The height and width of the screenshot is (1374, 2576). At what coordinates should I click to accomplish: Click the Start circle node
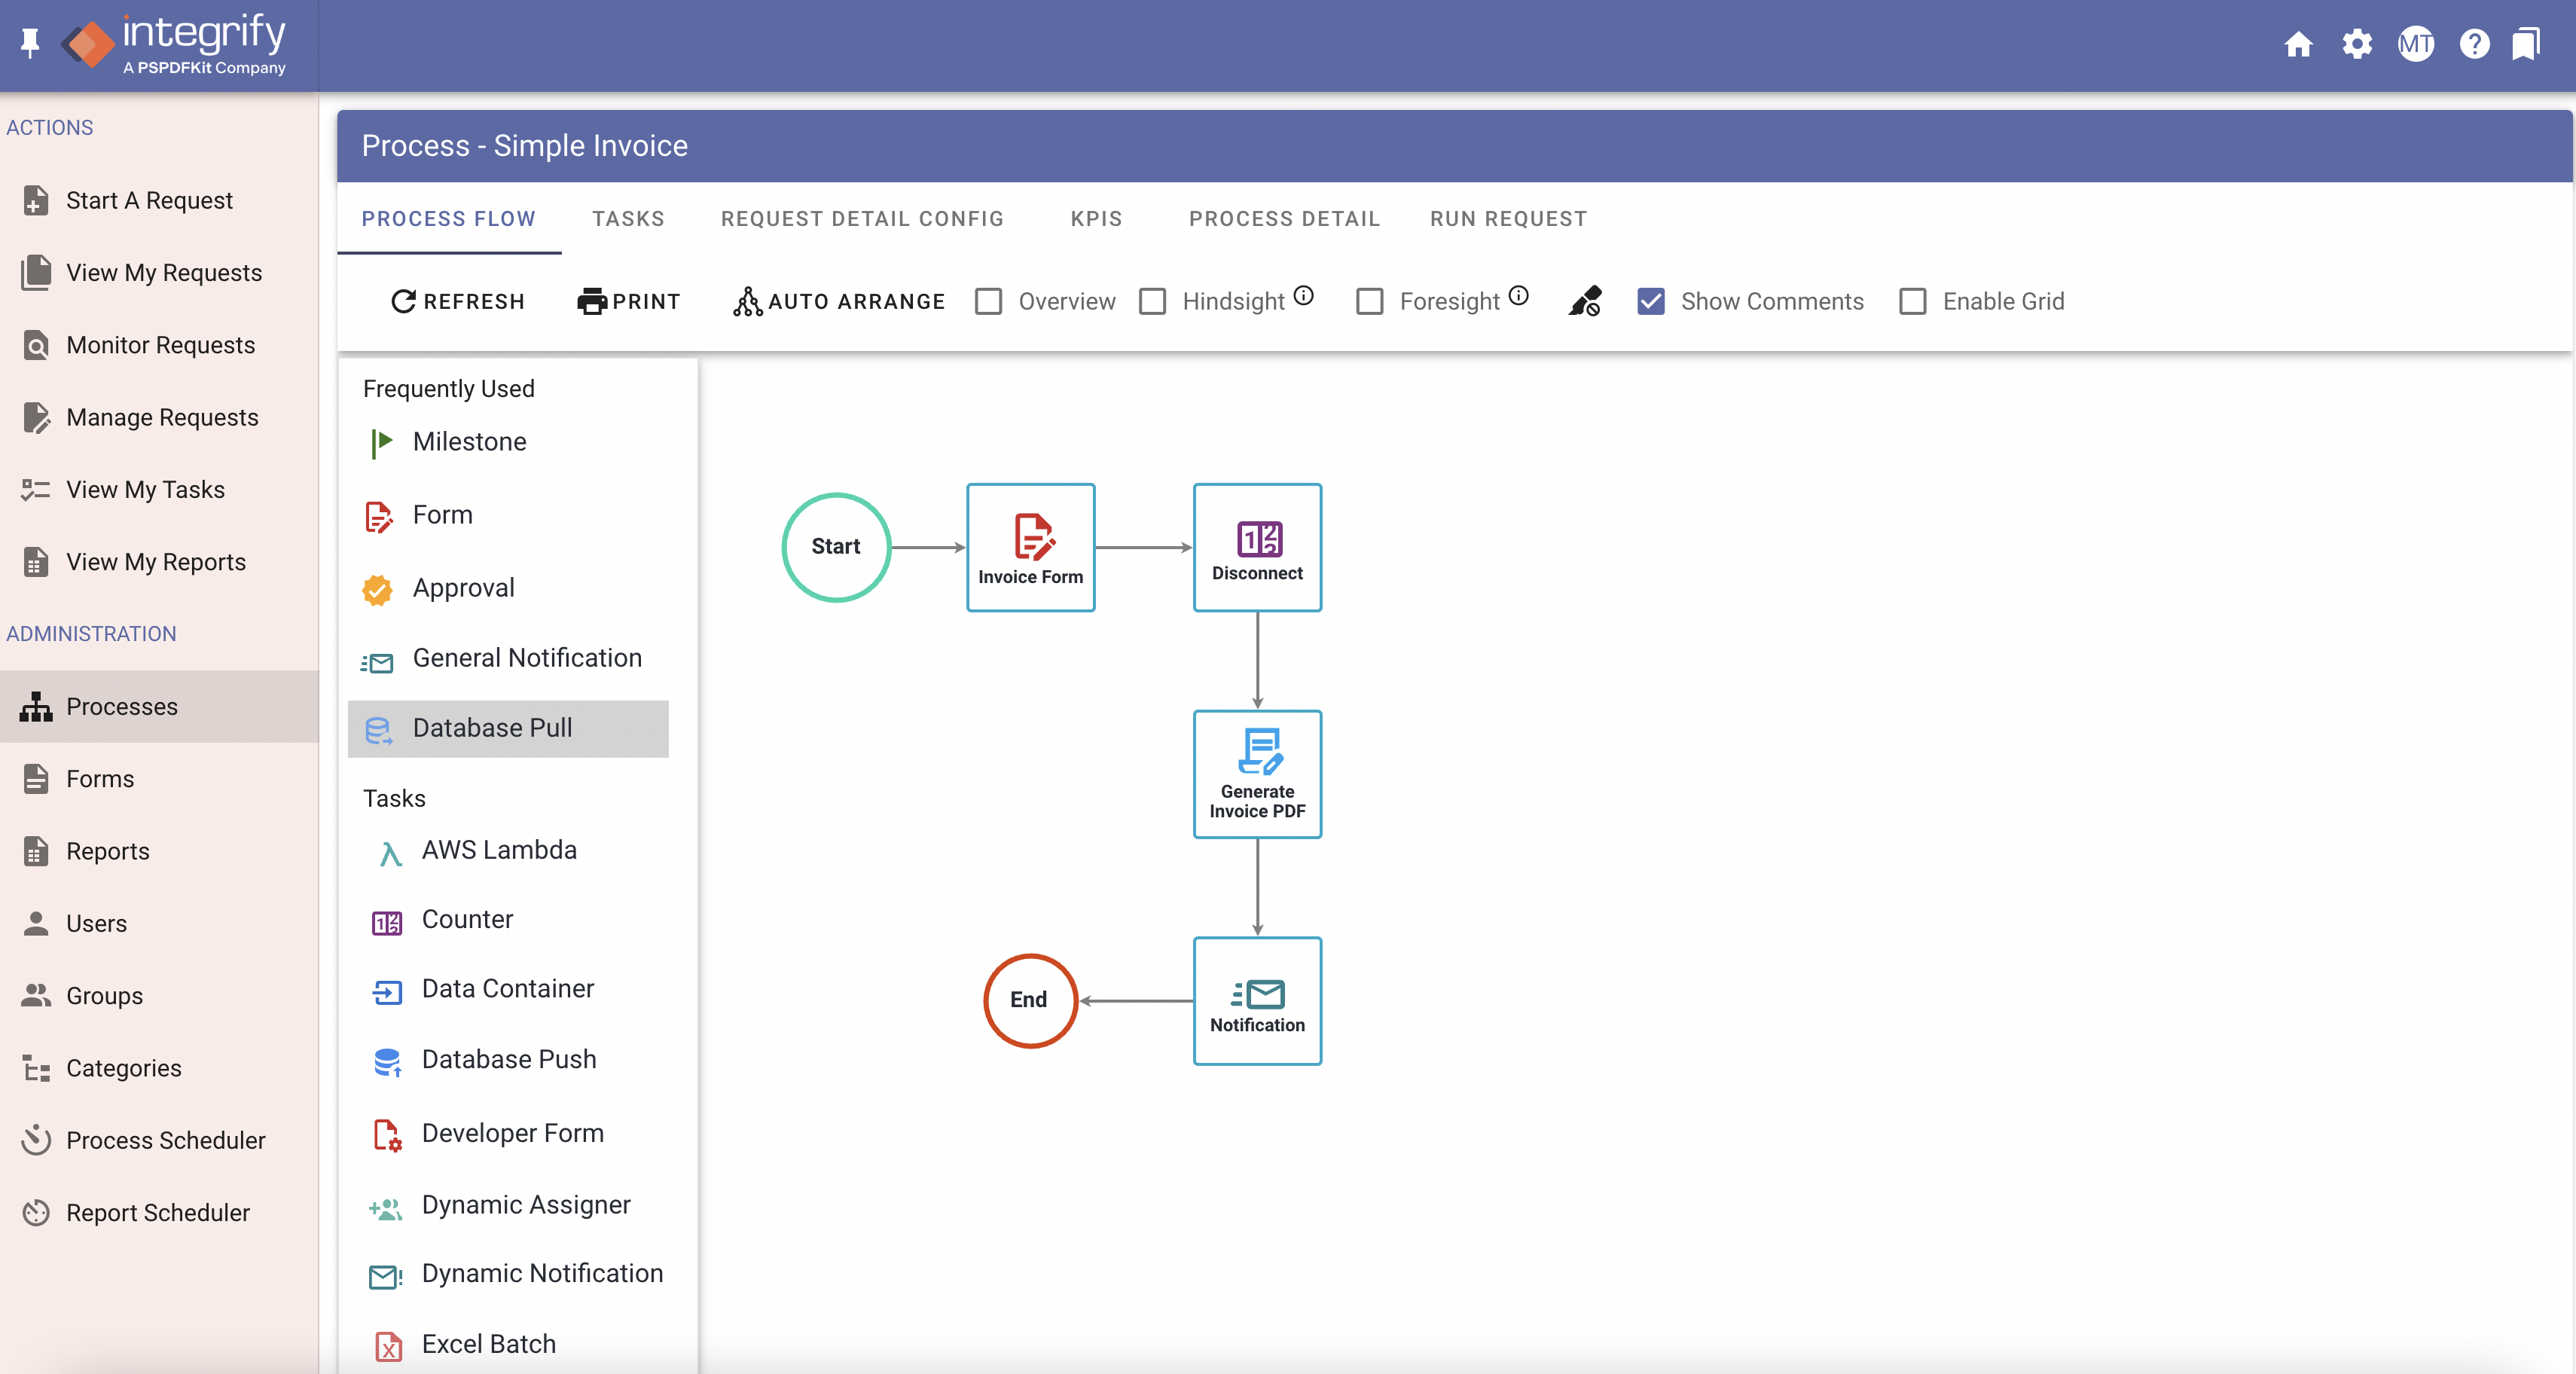pyautogui.click(x=836, y=547)
